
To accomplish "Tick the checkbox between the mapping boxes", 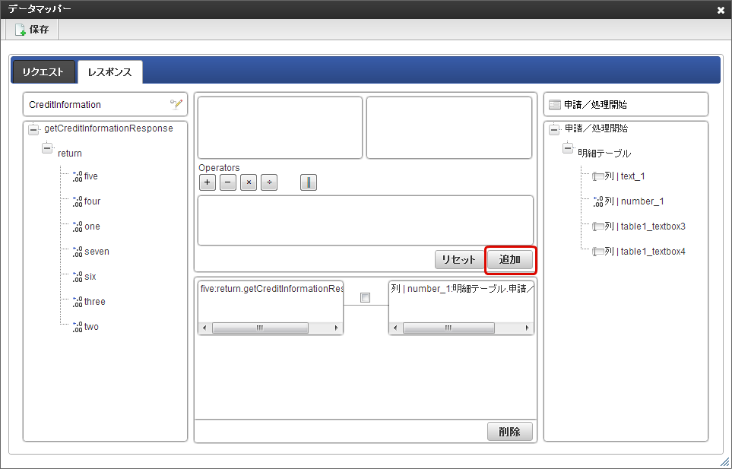I will 365,298.
